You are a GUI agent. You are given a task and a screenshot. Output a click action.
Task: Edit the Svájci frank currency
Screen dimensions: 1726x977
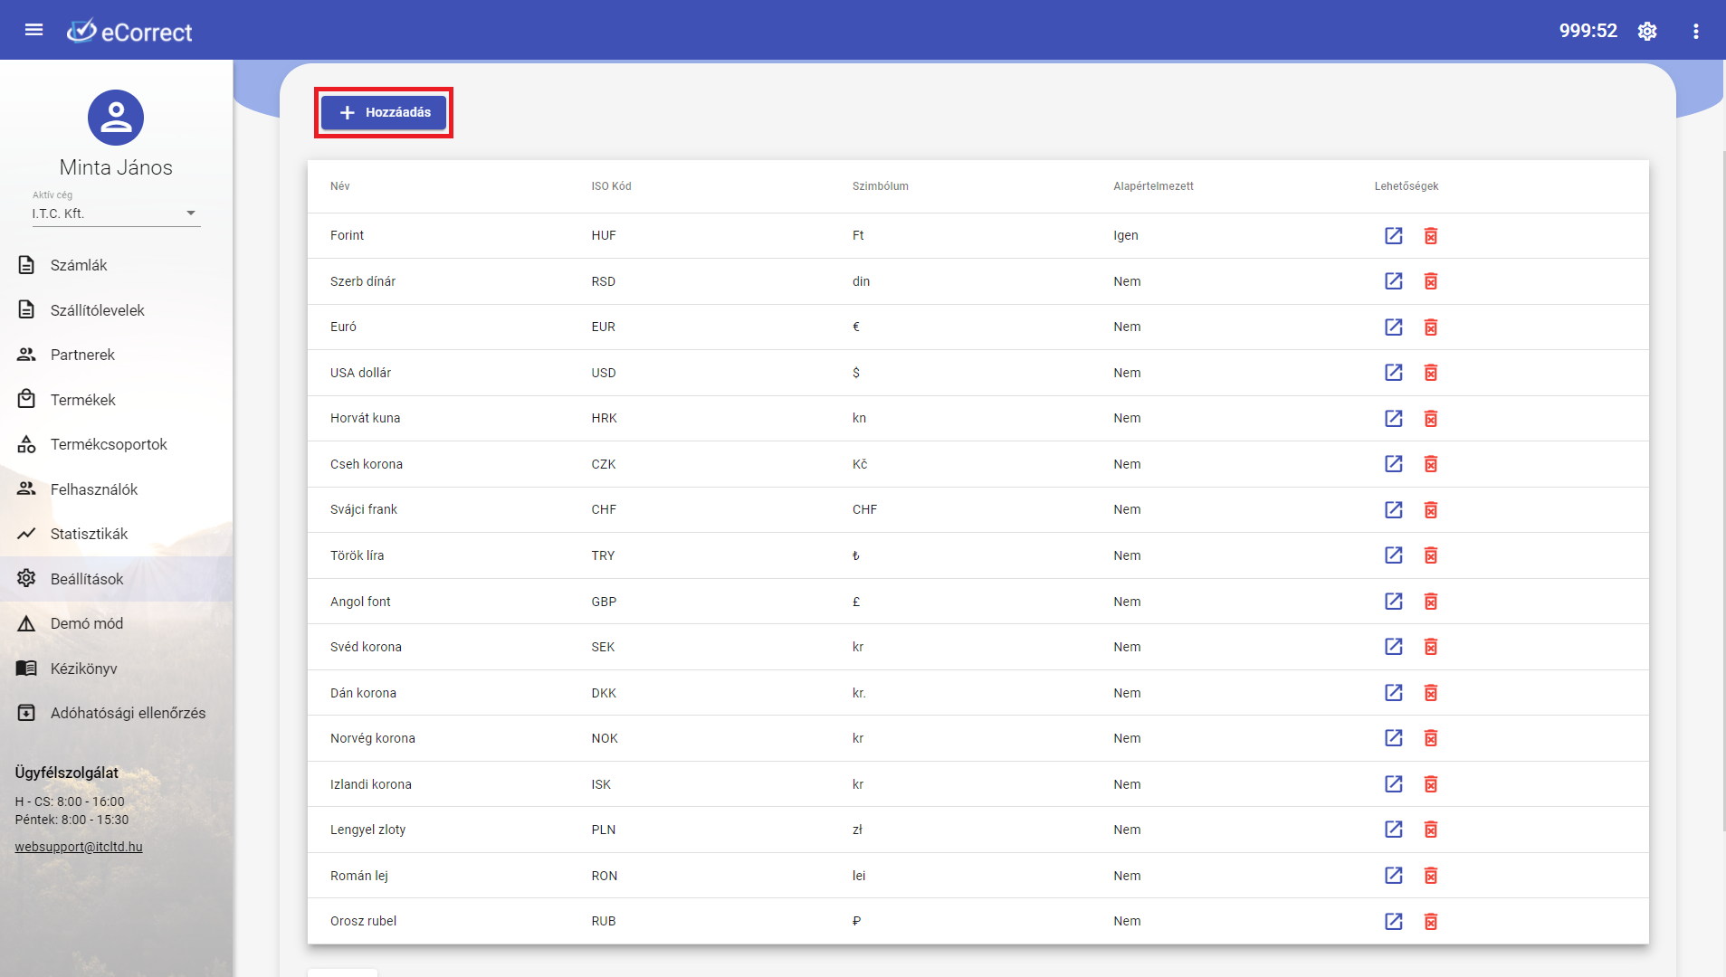coord(1393,510)
